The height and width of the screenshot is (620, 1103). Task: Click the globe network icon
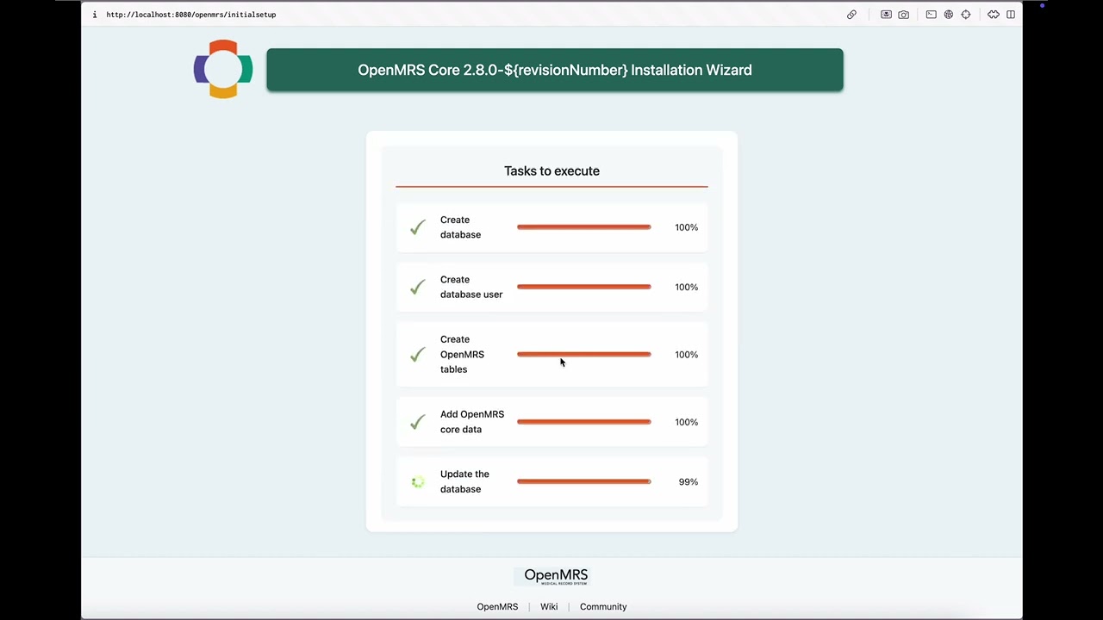[x=949, y=15]
